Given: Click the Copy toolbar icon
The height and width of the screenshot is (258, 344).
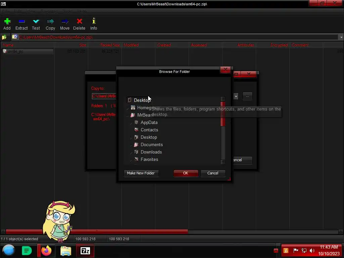Looking at the screenshot, I should (x=50, y=21).
